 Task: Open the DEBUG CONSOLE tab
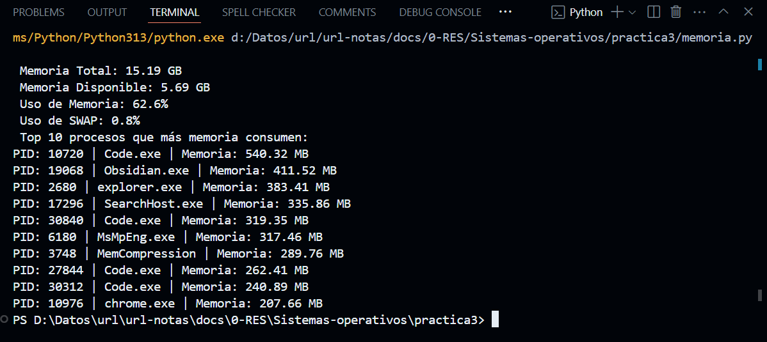(x=440, y=12)
